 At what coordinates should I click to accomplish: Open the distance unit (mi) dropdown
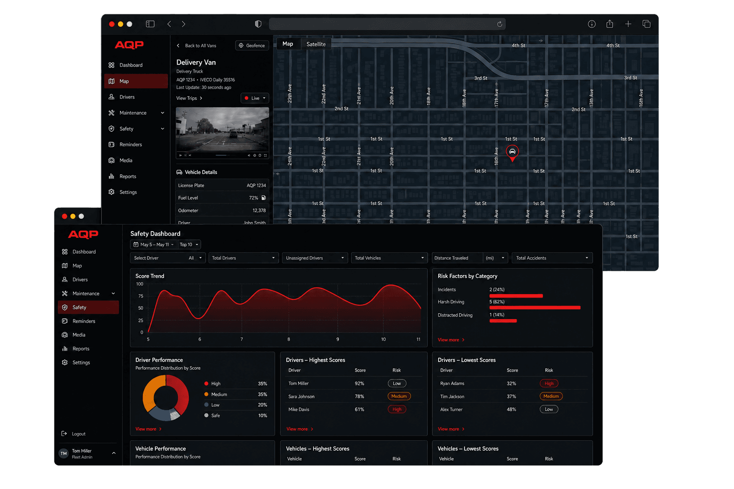tap(495, 258)
